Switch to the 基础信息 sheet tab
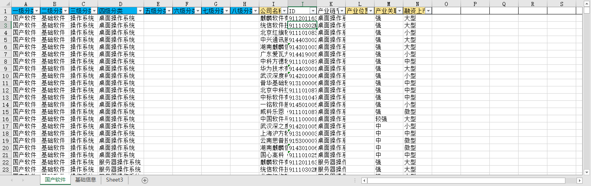 pyautogui.click(x=86, y=180)
